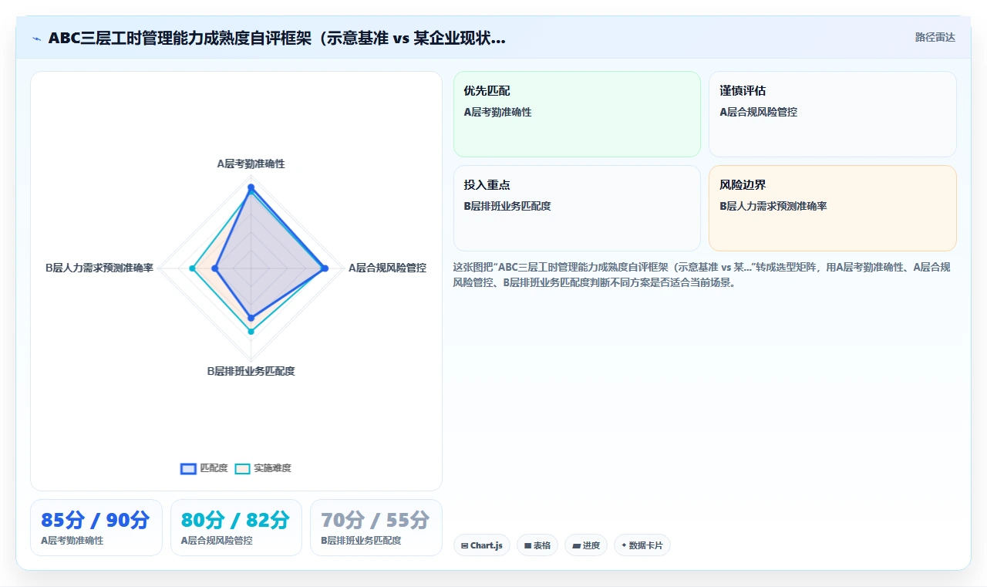This screenshot has height=587, width=987.
Task: Toggle the 匹配度 legend swatch
Action: pos(188,468)
